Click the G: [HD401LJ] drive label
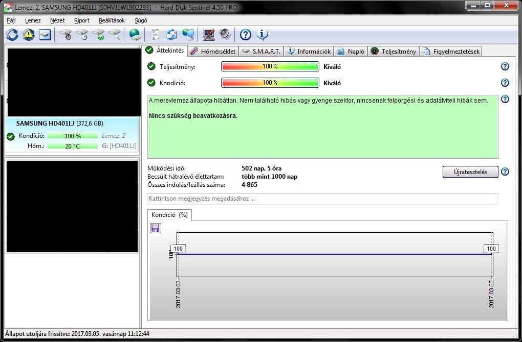The width and height of the screenshot is (522, 342). coord(119,146)
